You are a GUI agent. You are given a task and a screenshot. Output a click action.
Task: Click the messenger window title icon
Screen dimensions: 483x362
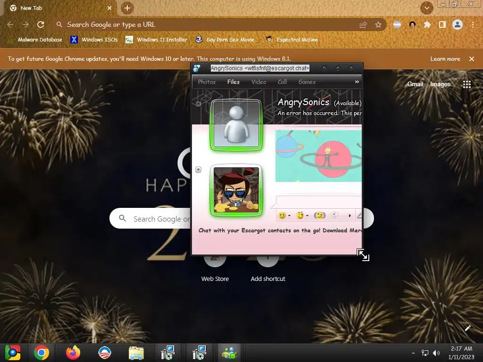point(197,68)
